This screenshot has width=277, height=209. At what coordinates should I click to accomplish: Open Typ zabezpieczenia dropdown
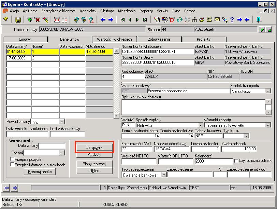point(164,175)
